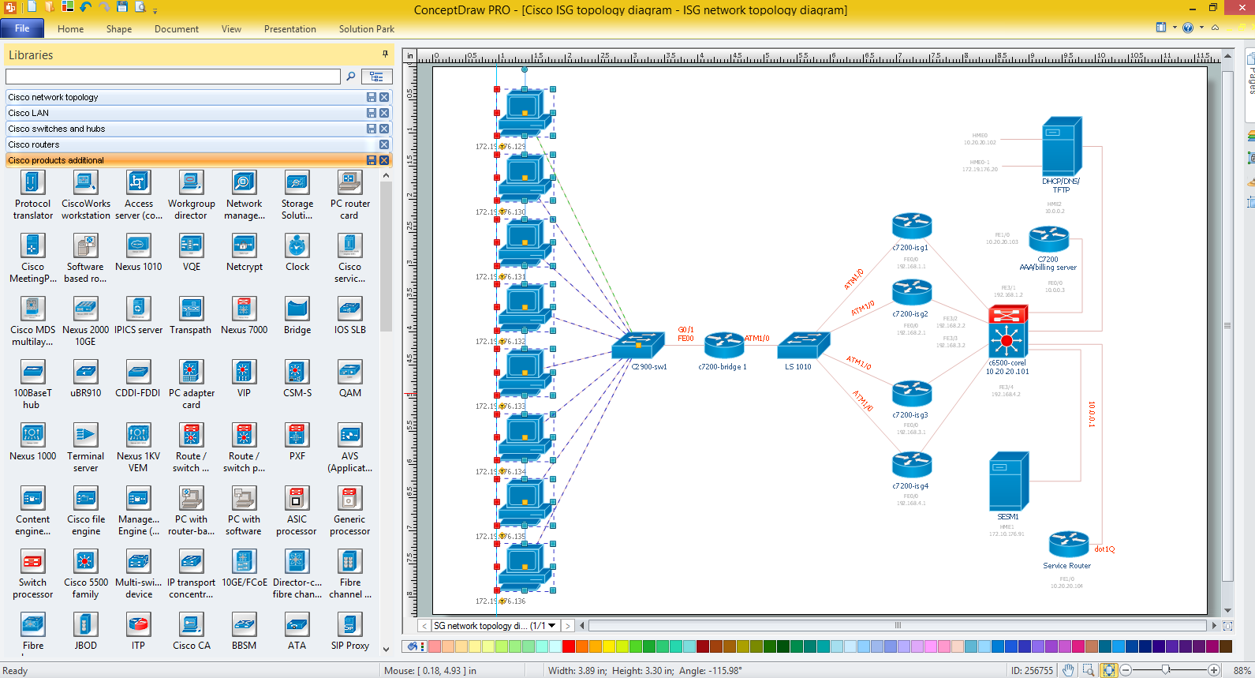Click the library search input field
The width and height of the screenshot is (1255, 678).
173,77
